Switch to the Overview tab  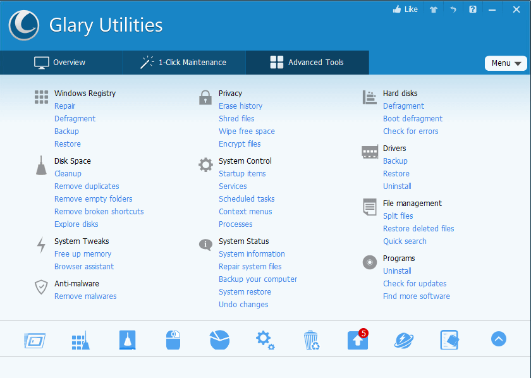[x=60, y=63]
